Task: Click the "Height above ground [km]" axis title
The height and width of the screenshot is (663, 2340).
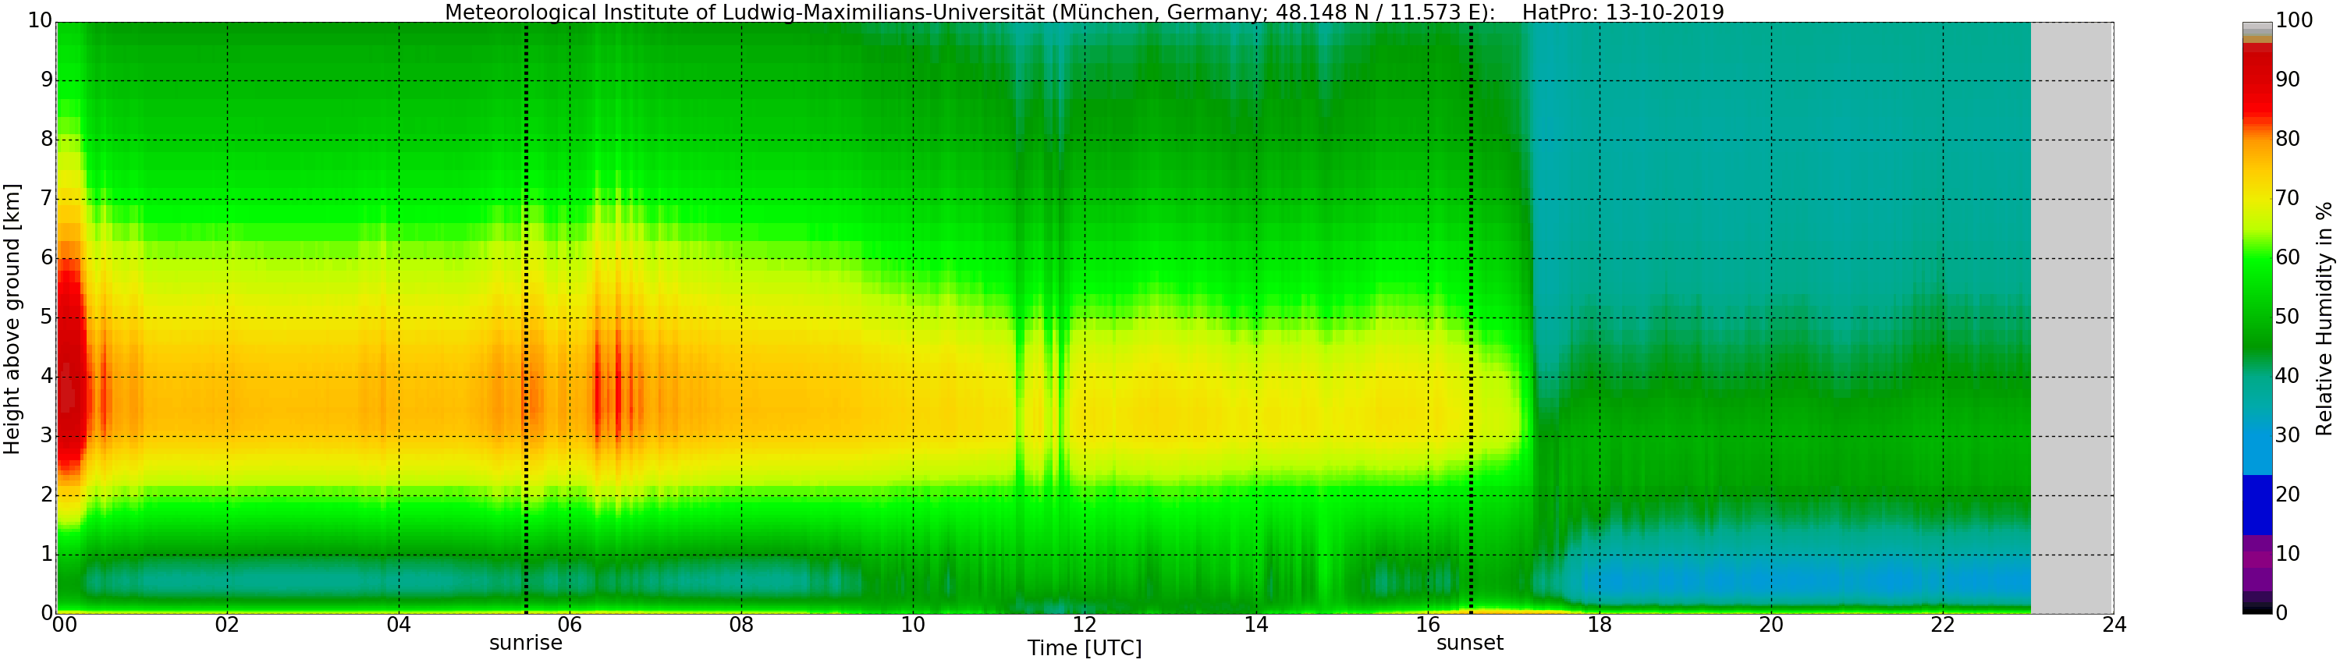Action: pos(12,319)
